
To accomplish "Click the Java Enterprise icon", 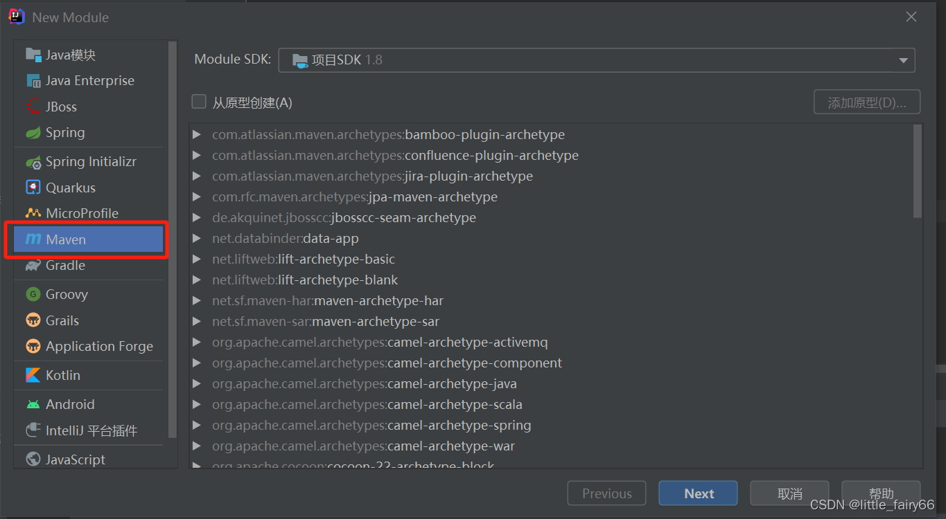I will point(33,81).
